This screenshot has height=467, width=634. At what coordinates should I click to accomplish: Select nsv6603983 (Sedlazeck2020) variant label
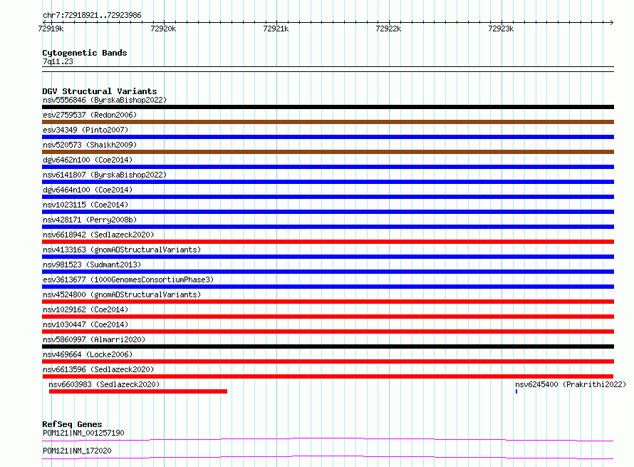pos(104,384)
